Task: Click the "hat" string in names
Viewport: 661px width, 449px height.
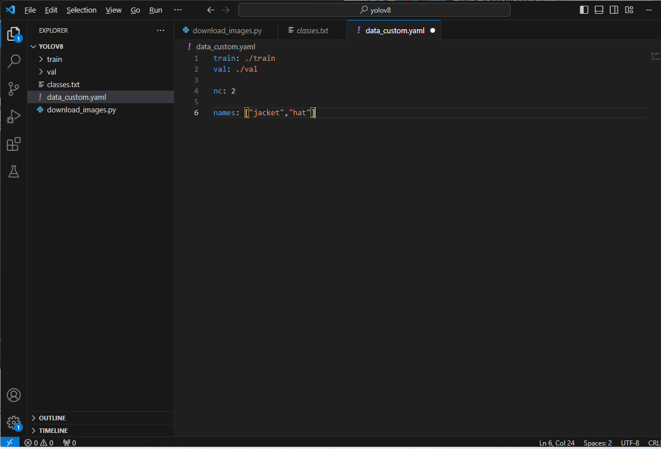Action: [x=300, y=112]
